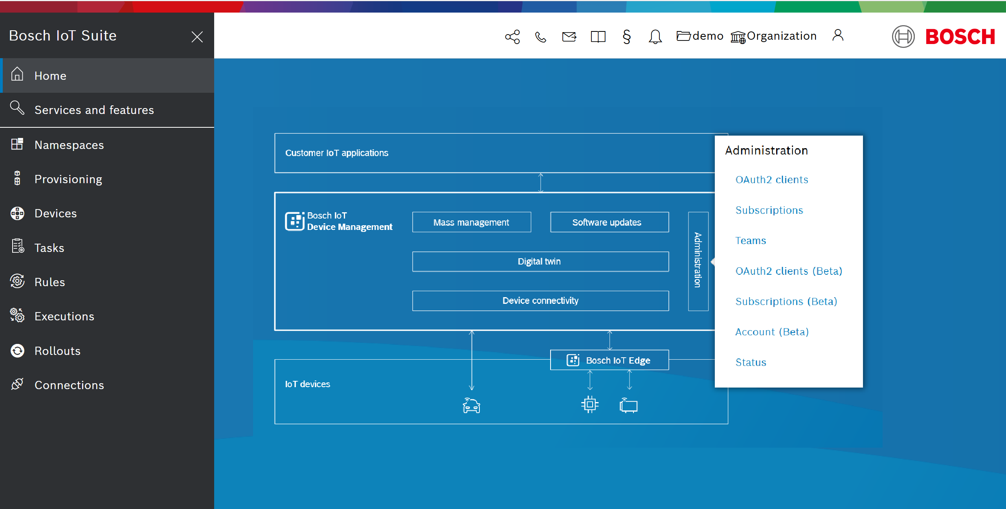Open Provisioning menu item
This screenshot has width=1006, height=509.
pyautogui.click(x=107, y=179)
